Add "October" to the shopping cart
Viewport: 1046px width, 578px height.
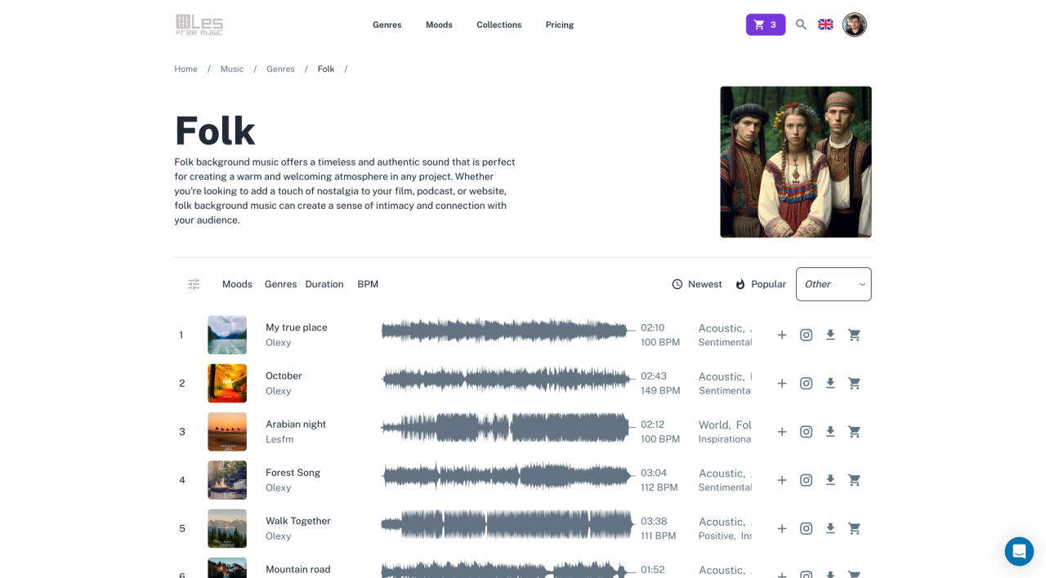pyautogui.click(x=854, y=383)
